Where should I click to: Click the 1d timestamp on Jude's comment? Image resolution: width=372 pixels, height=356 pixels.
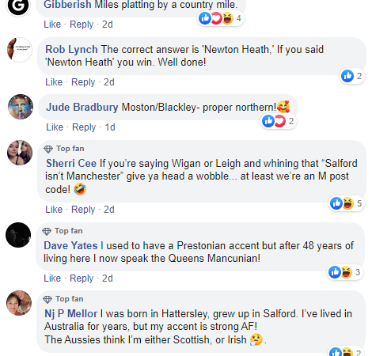pos(110,127)
